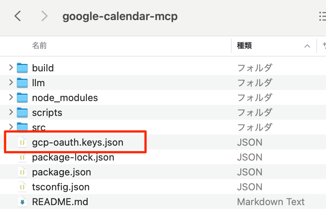Expand the scripts folder
Screen dimensions: 326x217
click(x=11, y=112)
